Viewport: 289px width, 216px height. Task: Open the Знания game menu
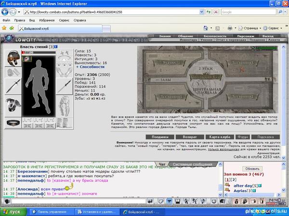click(x=165, y=36)
